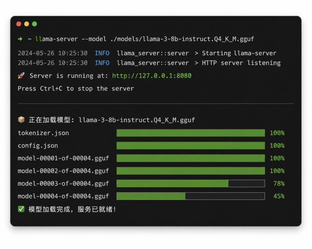The width and height of the screenshot is (312, 249).
Task: Click the ./models/llama-3-8b-instruct.Q4_K_M.gguf path argument
Action: [x=182, y=39]
